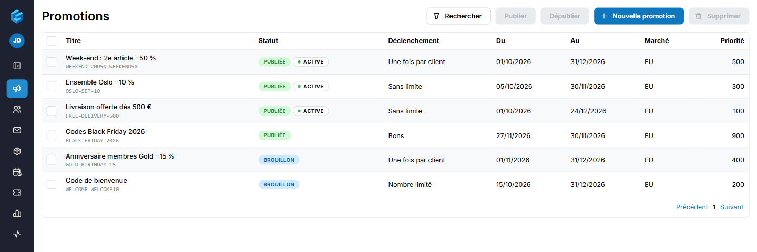The image size is (757, 252).
Task: Open the ticket coupons icon
Action: pyautogui.click(x=17, y=193)
